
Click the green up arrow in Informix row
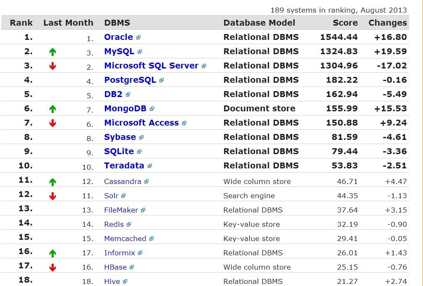[x=52, y=253]
